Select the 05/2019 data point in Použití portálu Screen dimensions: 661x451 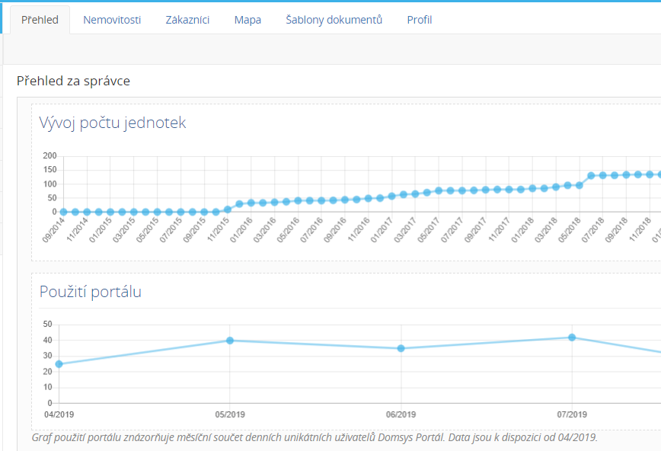pyautogui.click(x=230, y=341)
